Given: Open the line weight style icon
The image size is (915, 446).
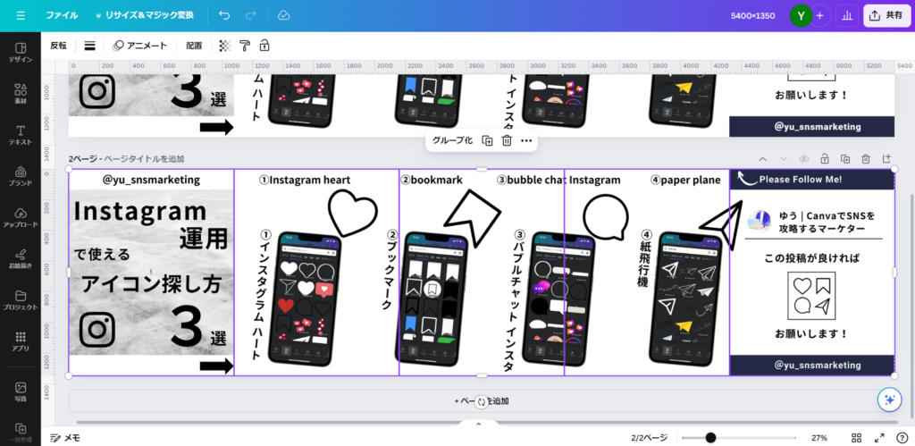Looking at the screenshot, I should click(90, 46).
